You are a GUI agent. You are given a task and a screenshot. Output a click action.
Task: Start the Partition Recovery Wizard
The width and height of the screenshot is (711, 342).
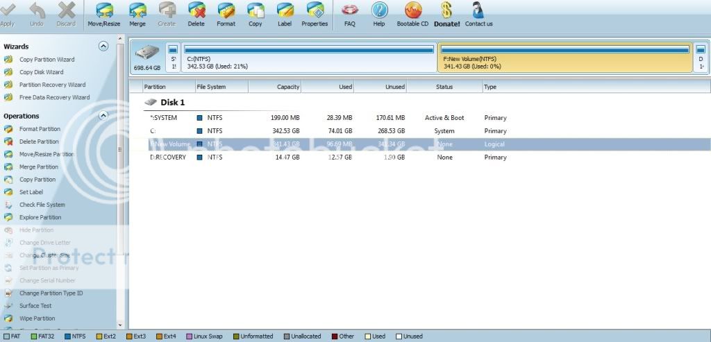click(x=52, y=85)
